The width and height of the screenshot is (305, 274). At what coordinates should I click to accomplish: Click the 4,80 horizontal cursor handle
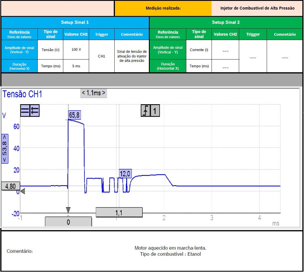coord(10,186)
